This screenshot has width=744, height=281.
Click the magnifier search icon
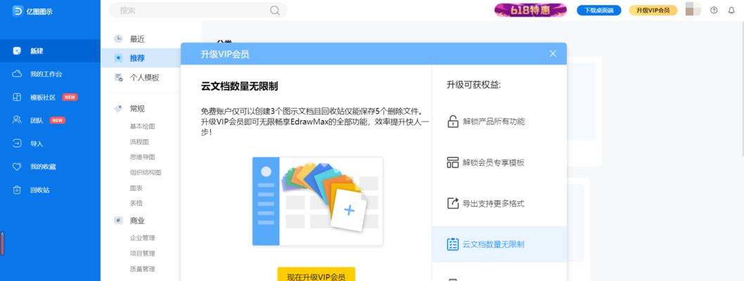pyautogui.click(x=275, y=11)
